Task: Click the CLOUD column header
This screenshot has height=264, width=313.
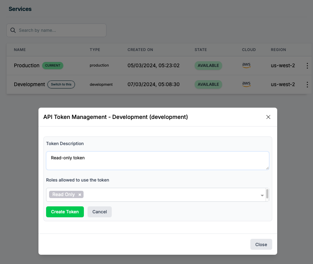Action: coord(249,50)
